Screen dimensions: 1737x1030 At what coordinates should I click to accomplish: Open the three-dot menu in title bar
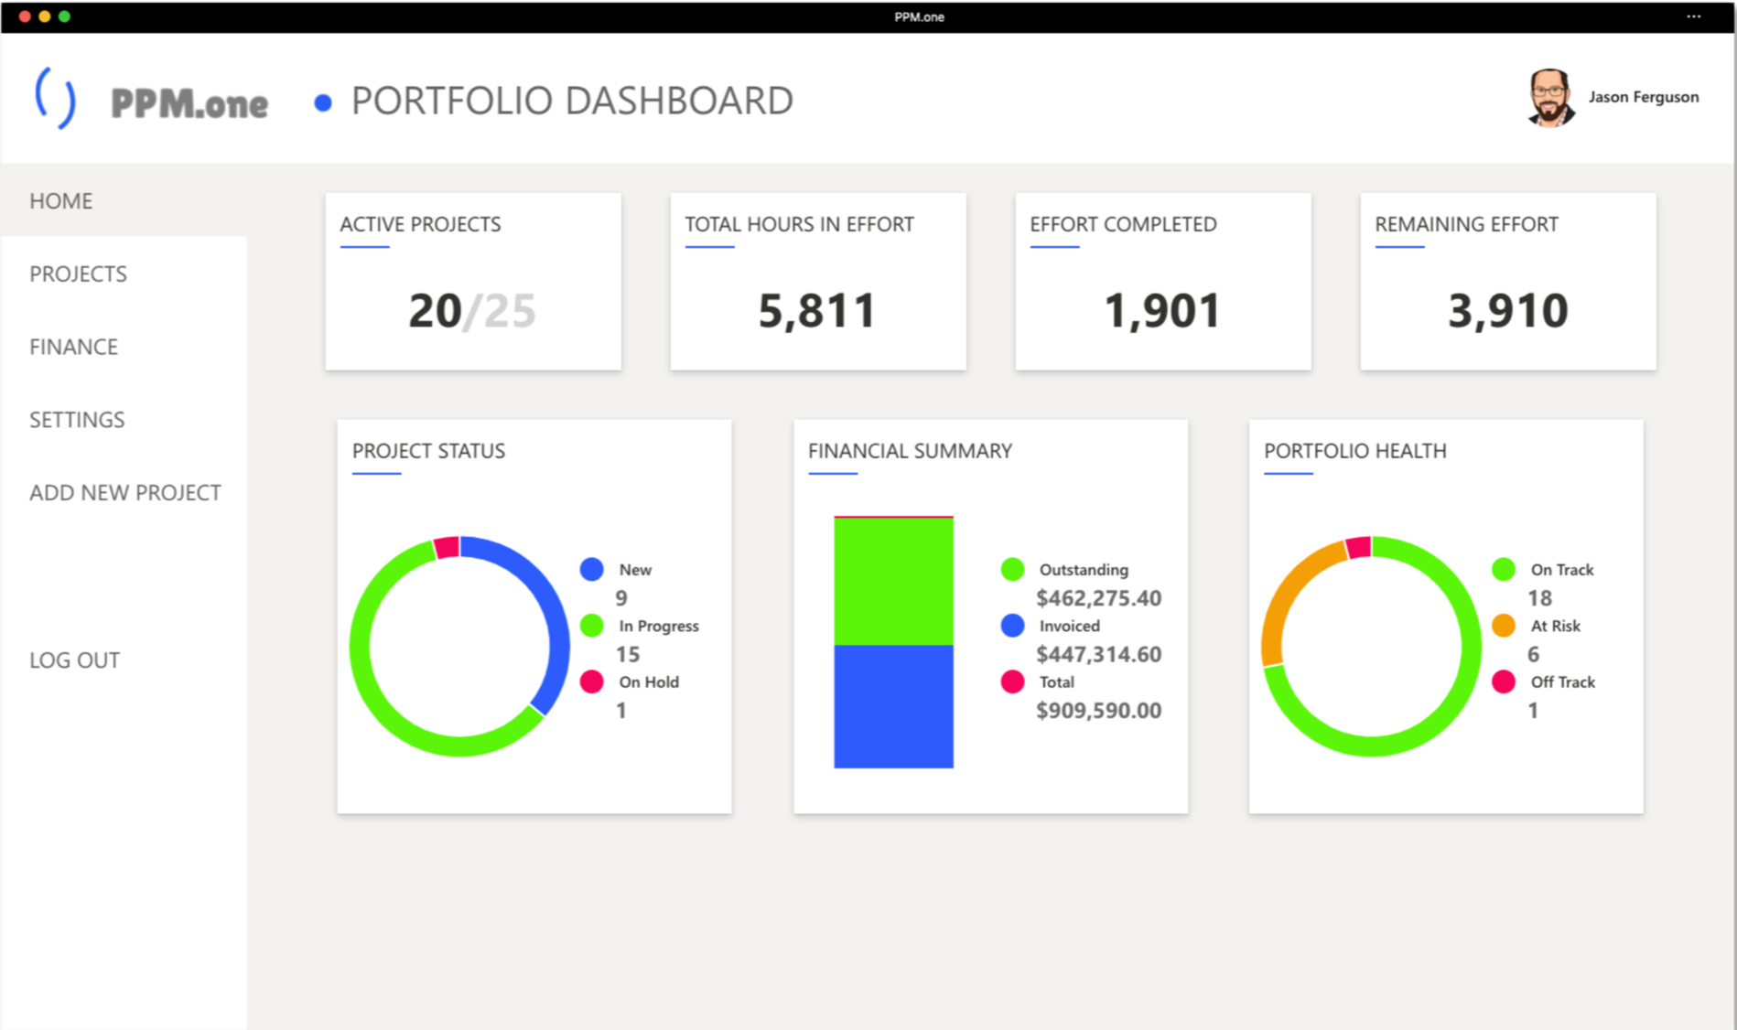(x=1693, y=16)
